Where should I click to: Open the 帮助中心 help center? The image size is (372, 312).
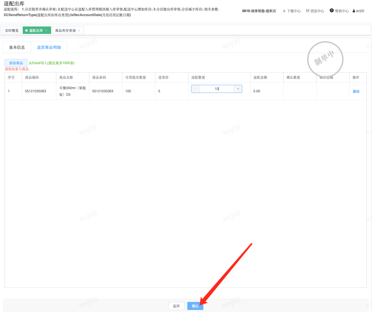click(x=339, y=11)
